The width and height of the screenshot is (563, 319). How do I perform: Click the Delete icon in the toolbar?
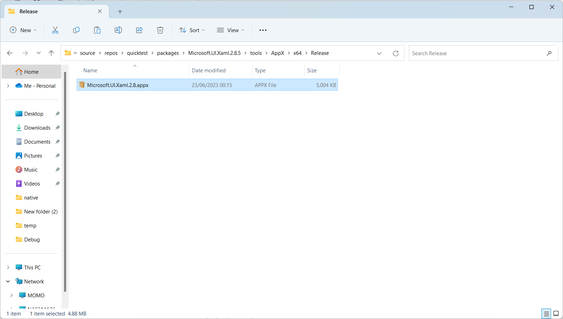160,30
